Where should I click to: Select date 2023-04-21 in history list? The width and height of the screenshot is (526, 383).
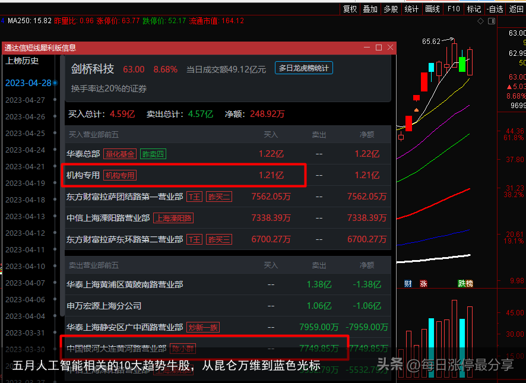(x=25, y=166)
